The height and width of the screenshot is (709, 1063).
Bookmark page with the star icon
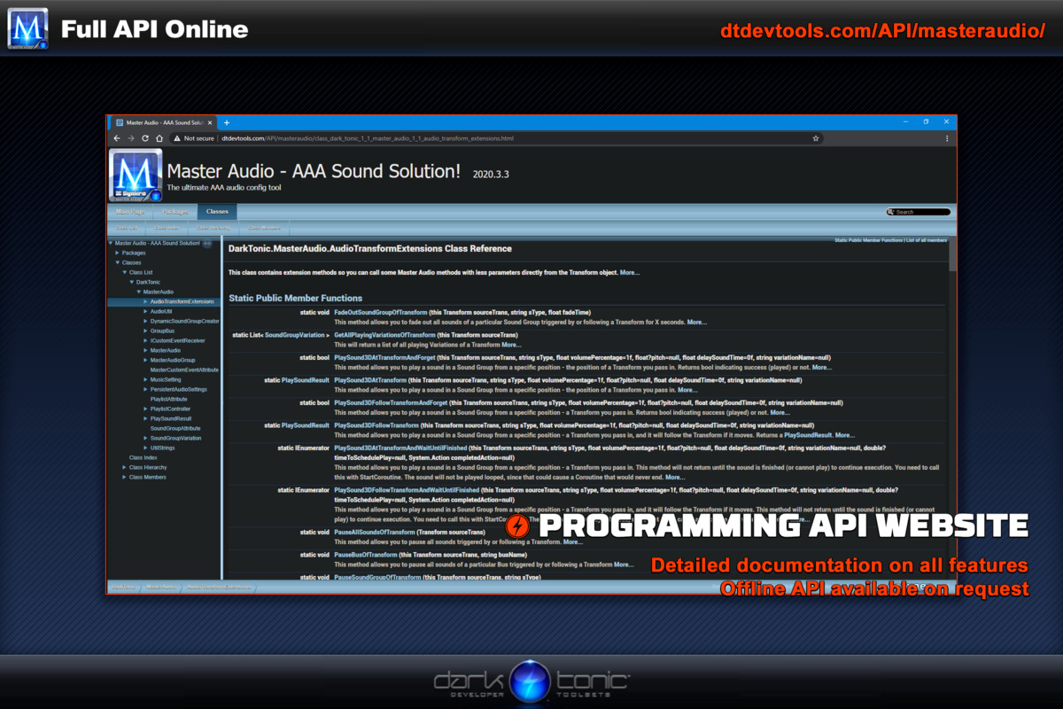(815, 138)
